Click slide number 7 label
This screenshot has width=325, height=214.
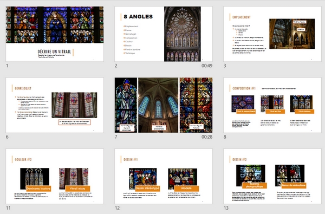116,137
